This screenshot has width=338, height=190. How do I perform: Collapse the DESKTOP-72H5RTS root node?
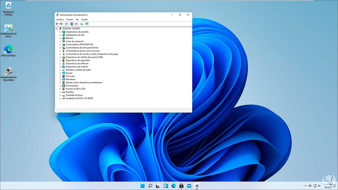57,29
